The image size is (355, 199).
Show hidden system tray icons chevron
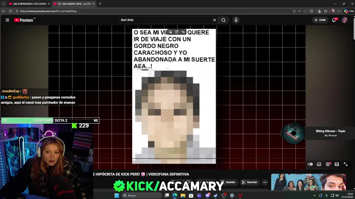[x=315, y=195]
